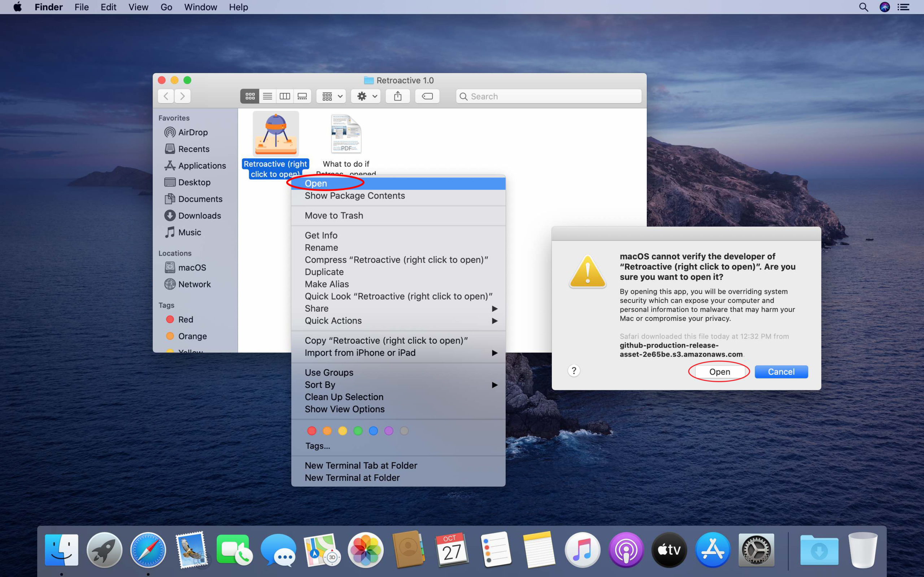Viewport: 924px width, 577px height.
Task: Select Duplicate in context menu
Action: tap(398, 272)
